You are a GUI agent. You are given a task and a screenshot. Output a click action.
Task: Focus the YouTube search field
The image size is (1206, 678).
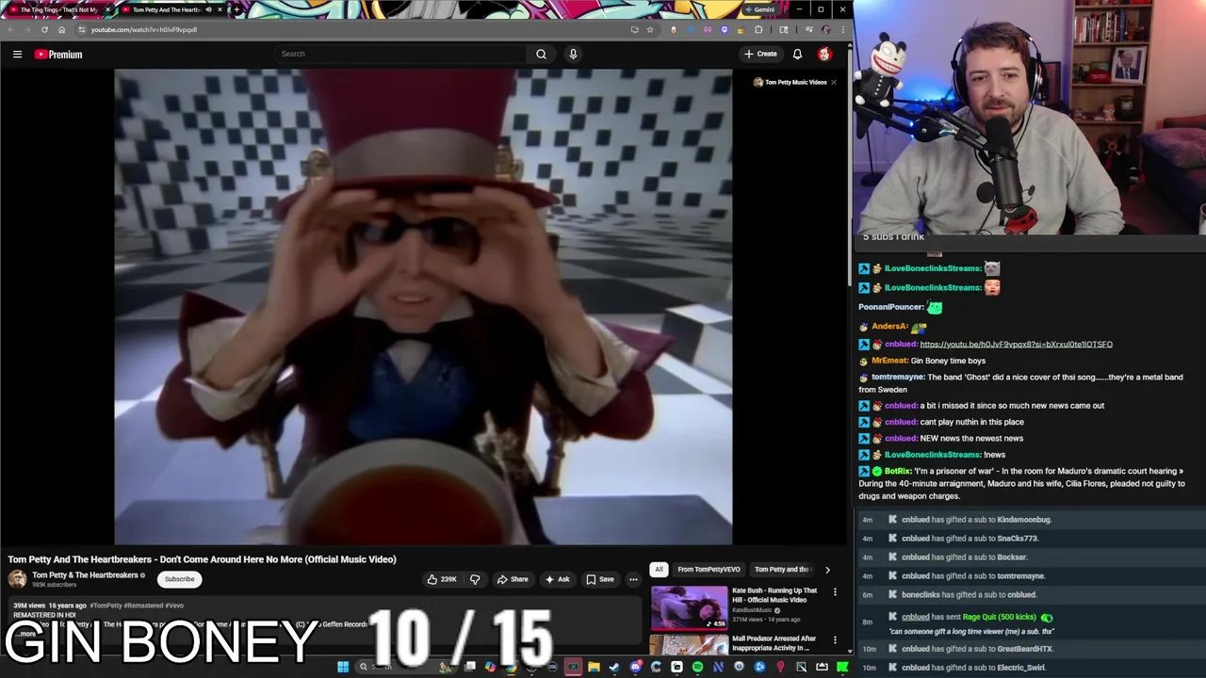tap(400, 54)
